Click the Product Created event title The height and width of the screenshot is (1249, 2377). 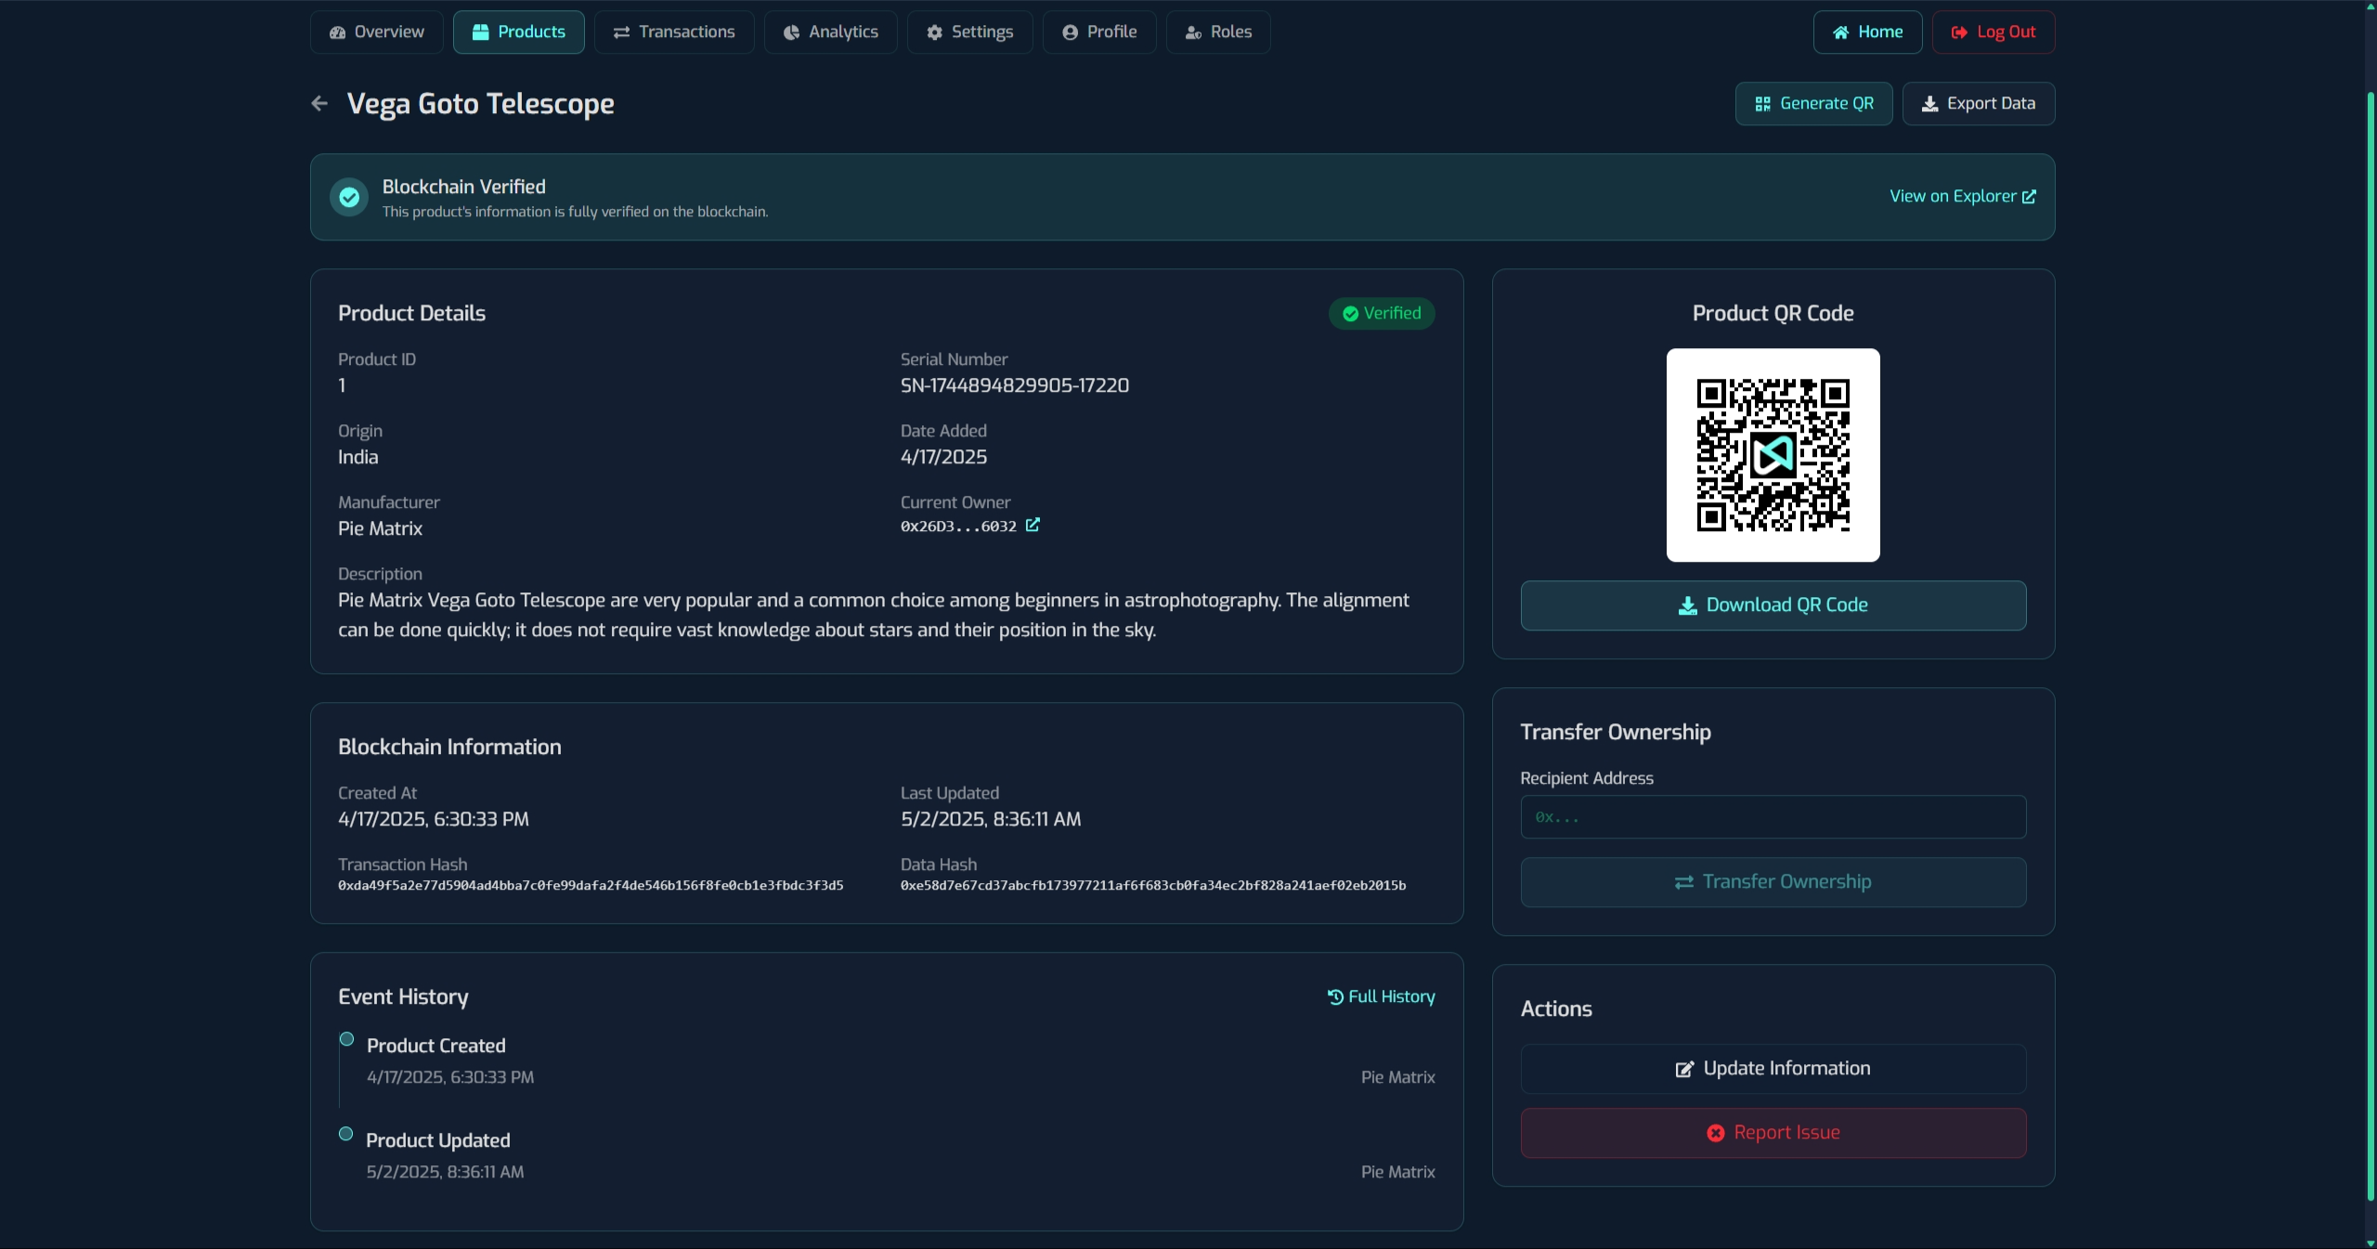pos(435,1045)
